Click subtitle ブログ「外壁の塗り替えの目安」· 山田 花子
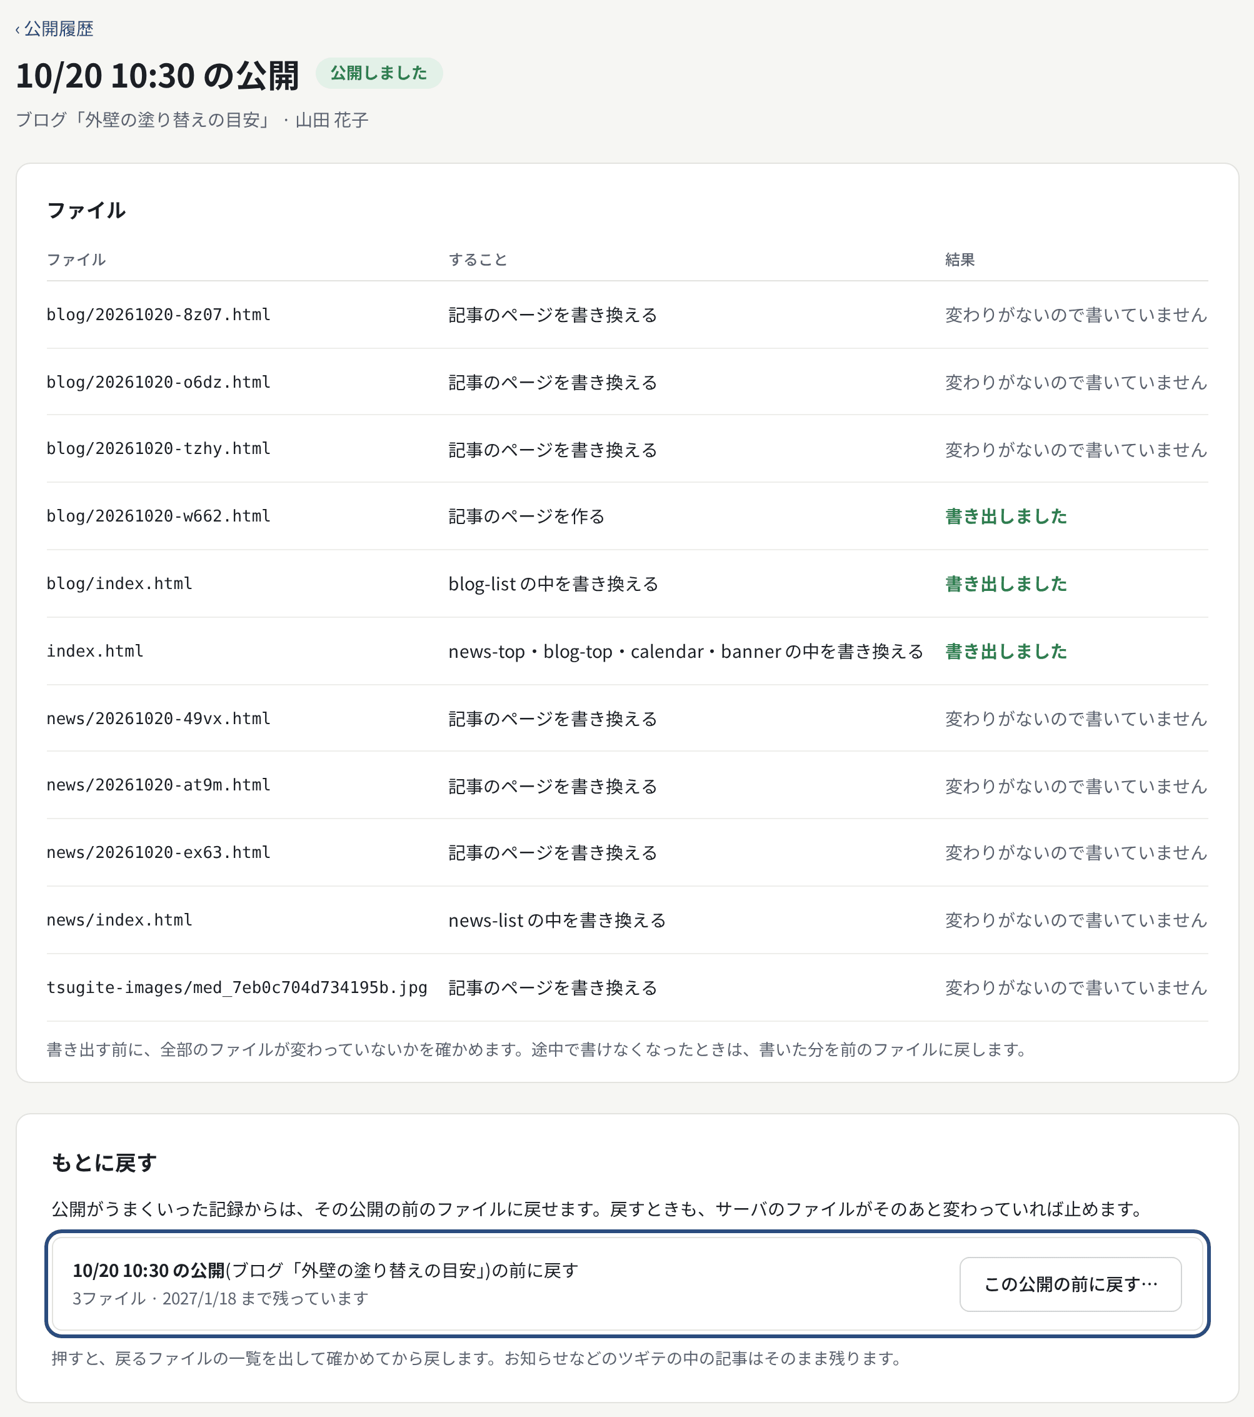Image resolution: width=1254 pixels, height=1417 pixels. coord(192,120)
